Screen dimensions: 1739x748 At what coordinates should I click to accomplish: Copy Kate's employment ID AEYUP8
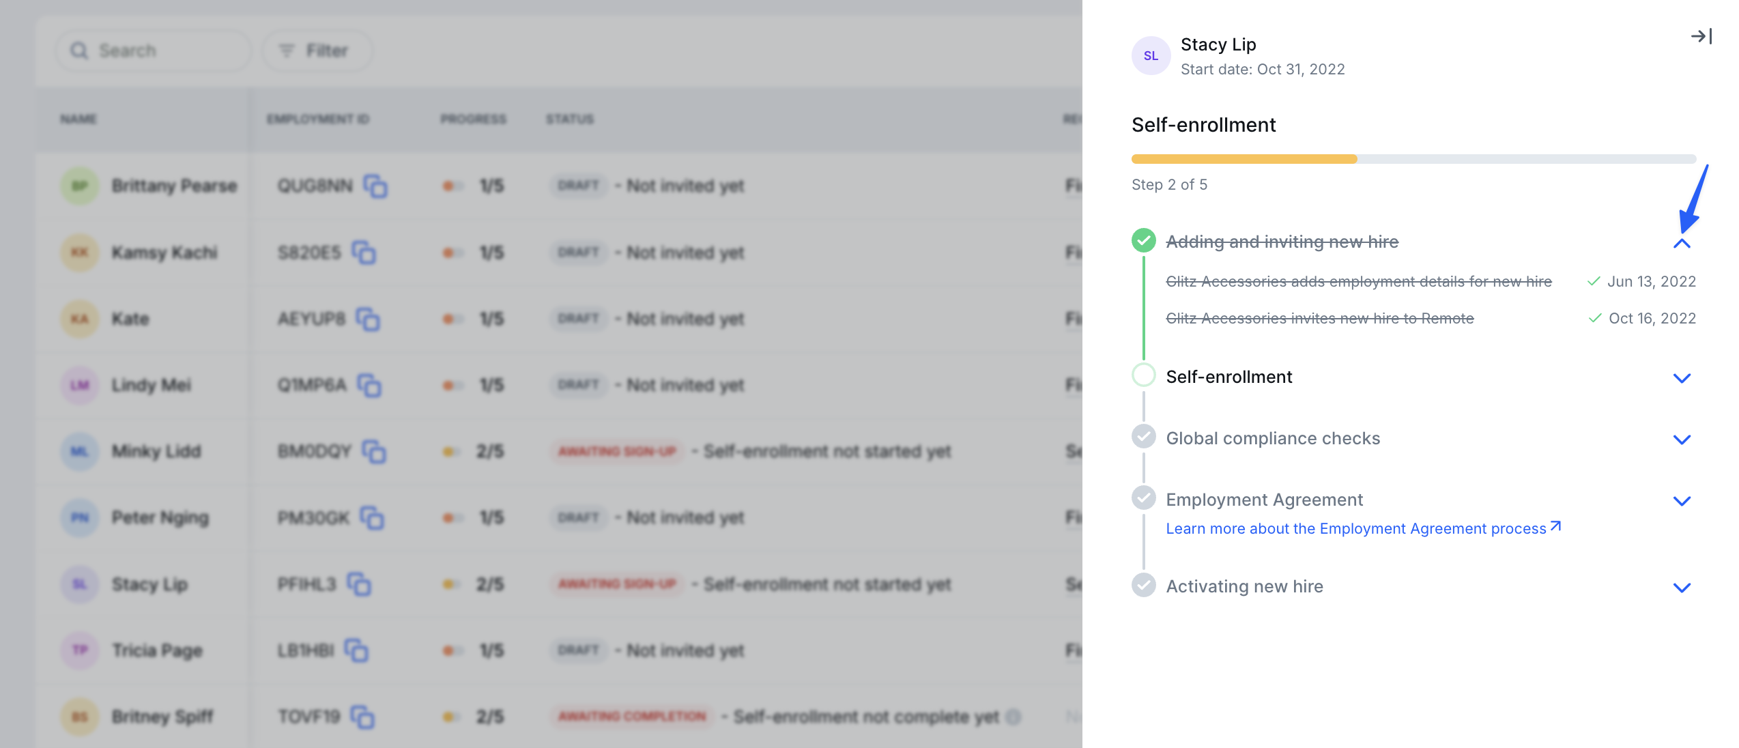pyautogui.click(x=368, y=319)
